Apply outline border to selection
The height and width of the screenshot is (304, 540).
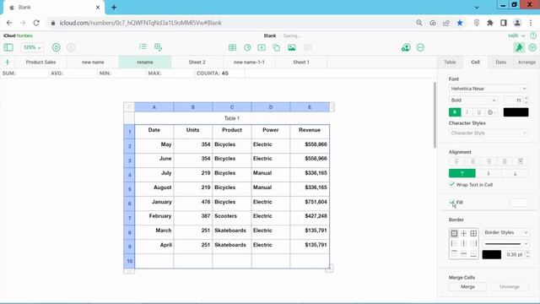(x=454, y=233)
